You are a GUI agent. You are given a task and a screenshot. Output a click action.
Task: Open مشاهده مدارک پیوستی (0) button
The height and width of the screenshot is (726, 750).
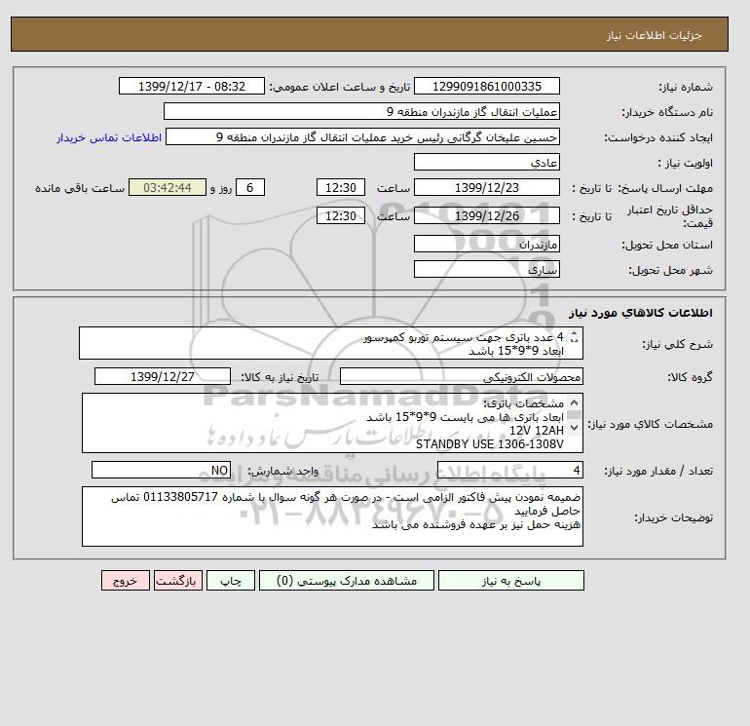pos(347,580)
